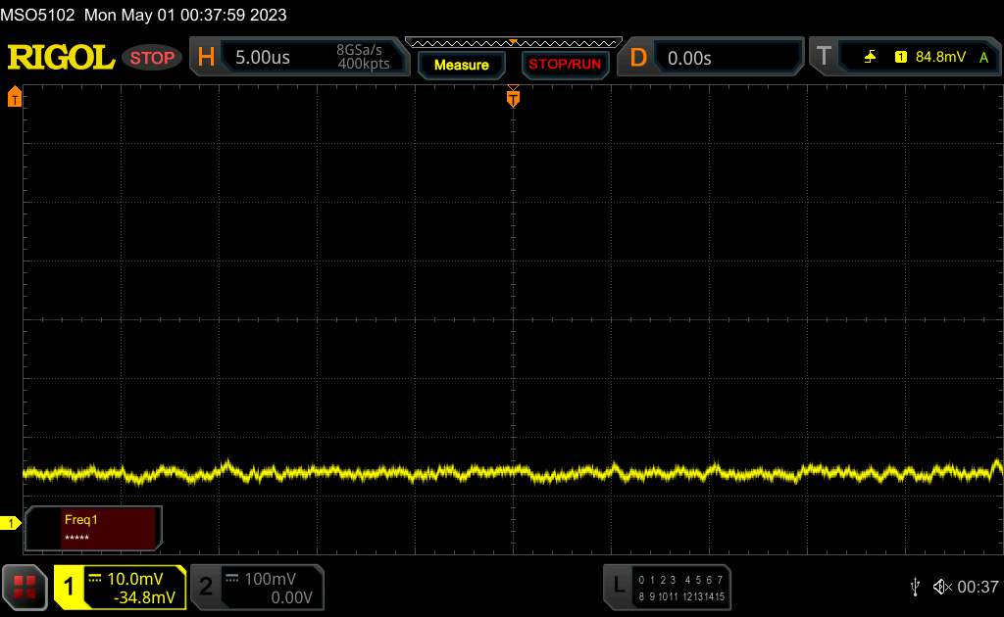Open the Freq1 measurement result box
The image size is (1004, 617).
coord(94,528)
